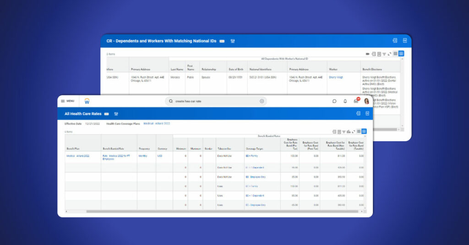Viewport: 469px width, 245px height.
Task: Open the chat assistant icon
Action: (334, 101)
